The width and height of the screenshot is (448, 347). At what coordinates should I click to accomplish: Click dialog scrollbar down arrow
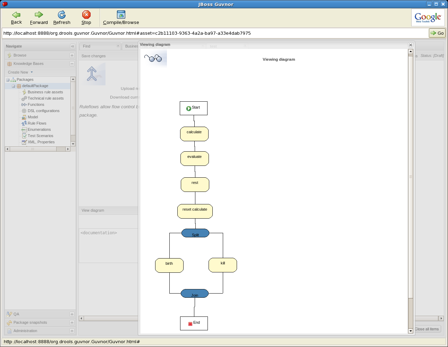click(x=411, y=331)
